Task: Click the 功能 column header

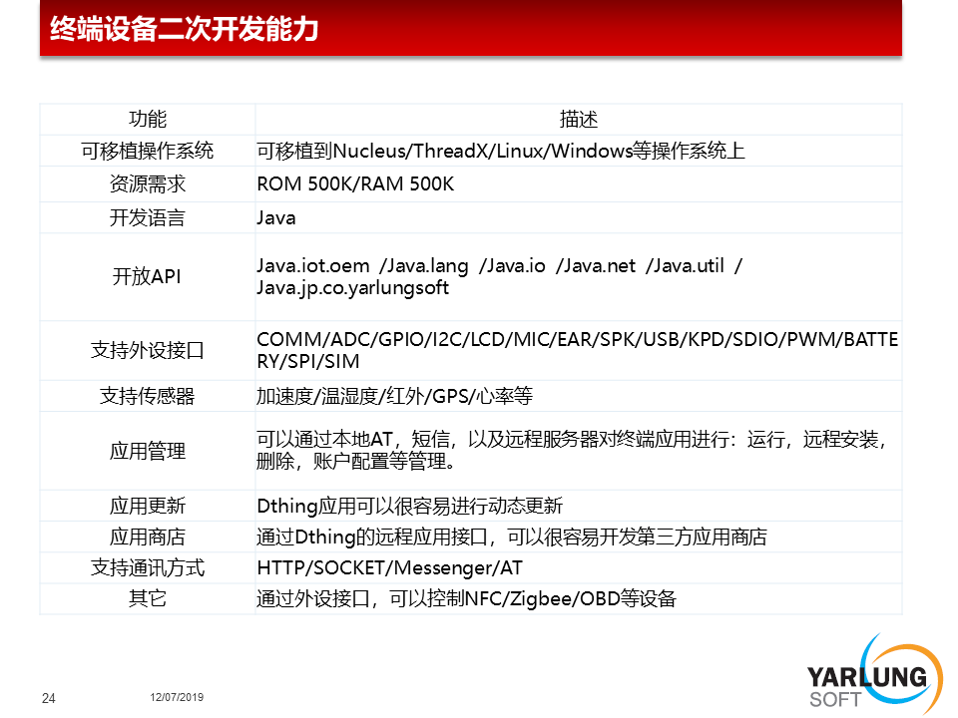Action: pos(148,119)
